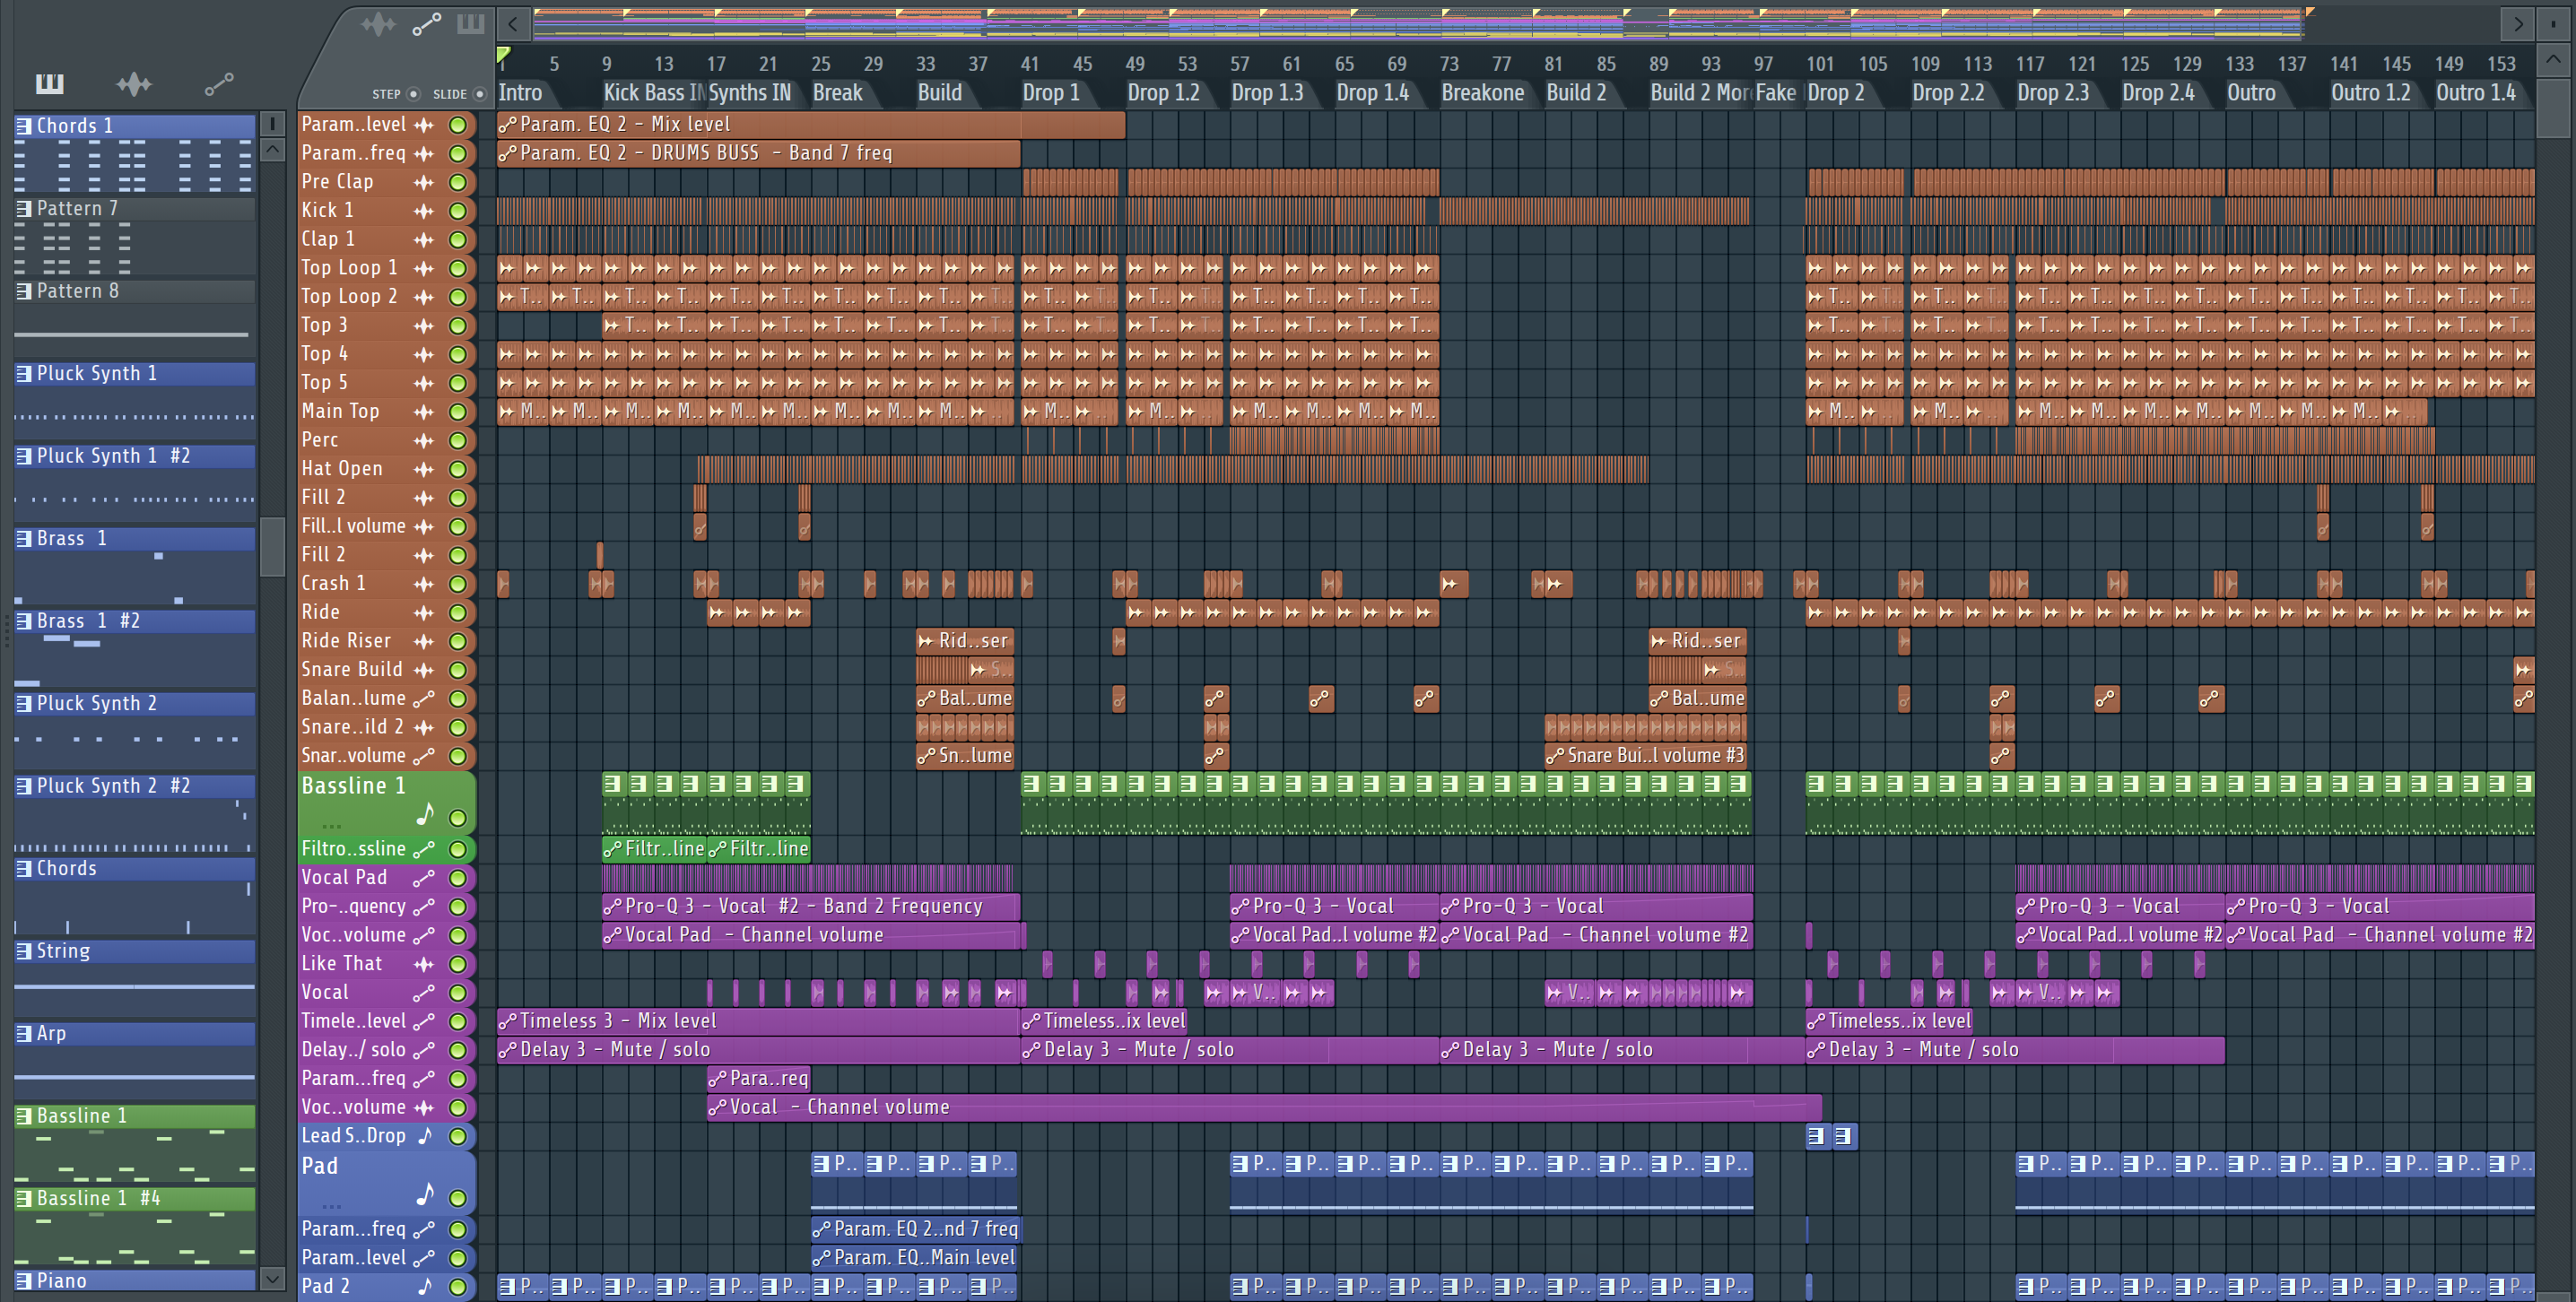
Task: Jump to the Drop 1 timeline marker
Action: (1051, 93)
